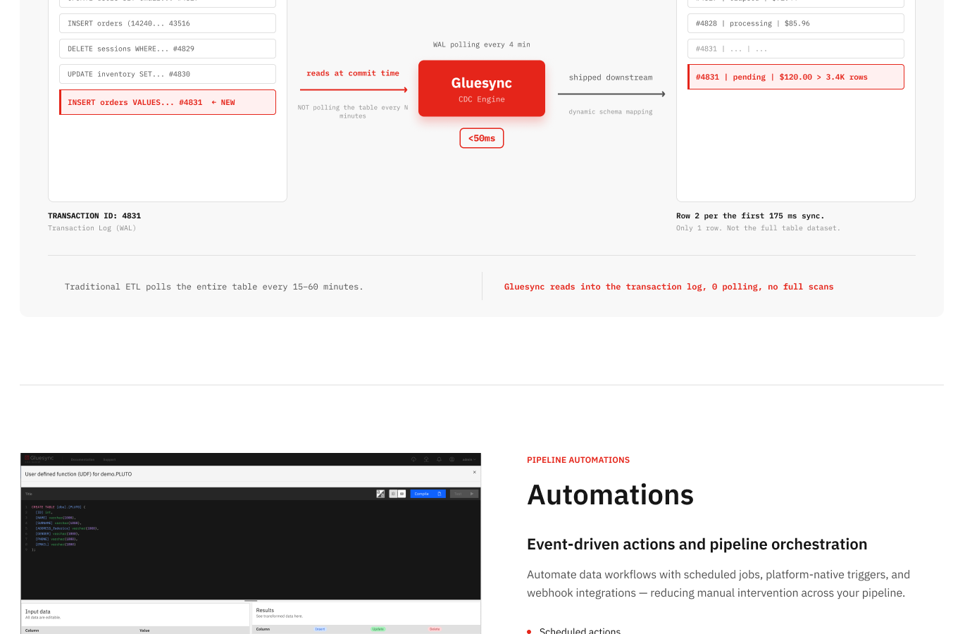
Task: Select the greyed '#4831 | ... | ...' row
Action: pyautogui.click(x=796, y=49)
